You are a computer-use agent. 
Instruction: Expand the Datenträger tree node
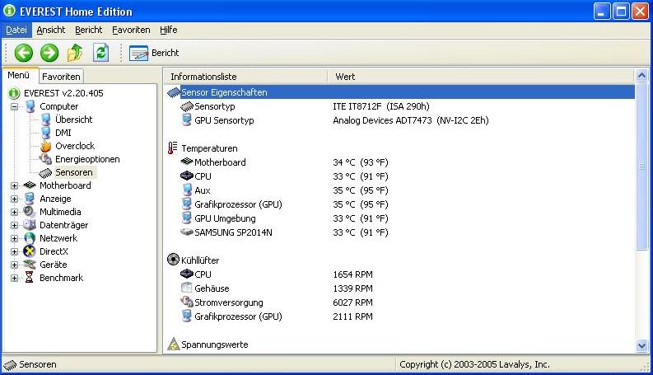coord(15,226)
